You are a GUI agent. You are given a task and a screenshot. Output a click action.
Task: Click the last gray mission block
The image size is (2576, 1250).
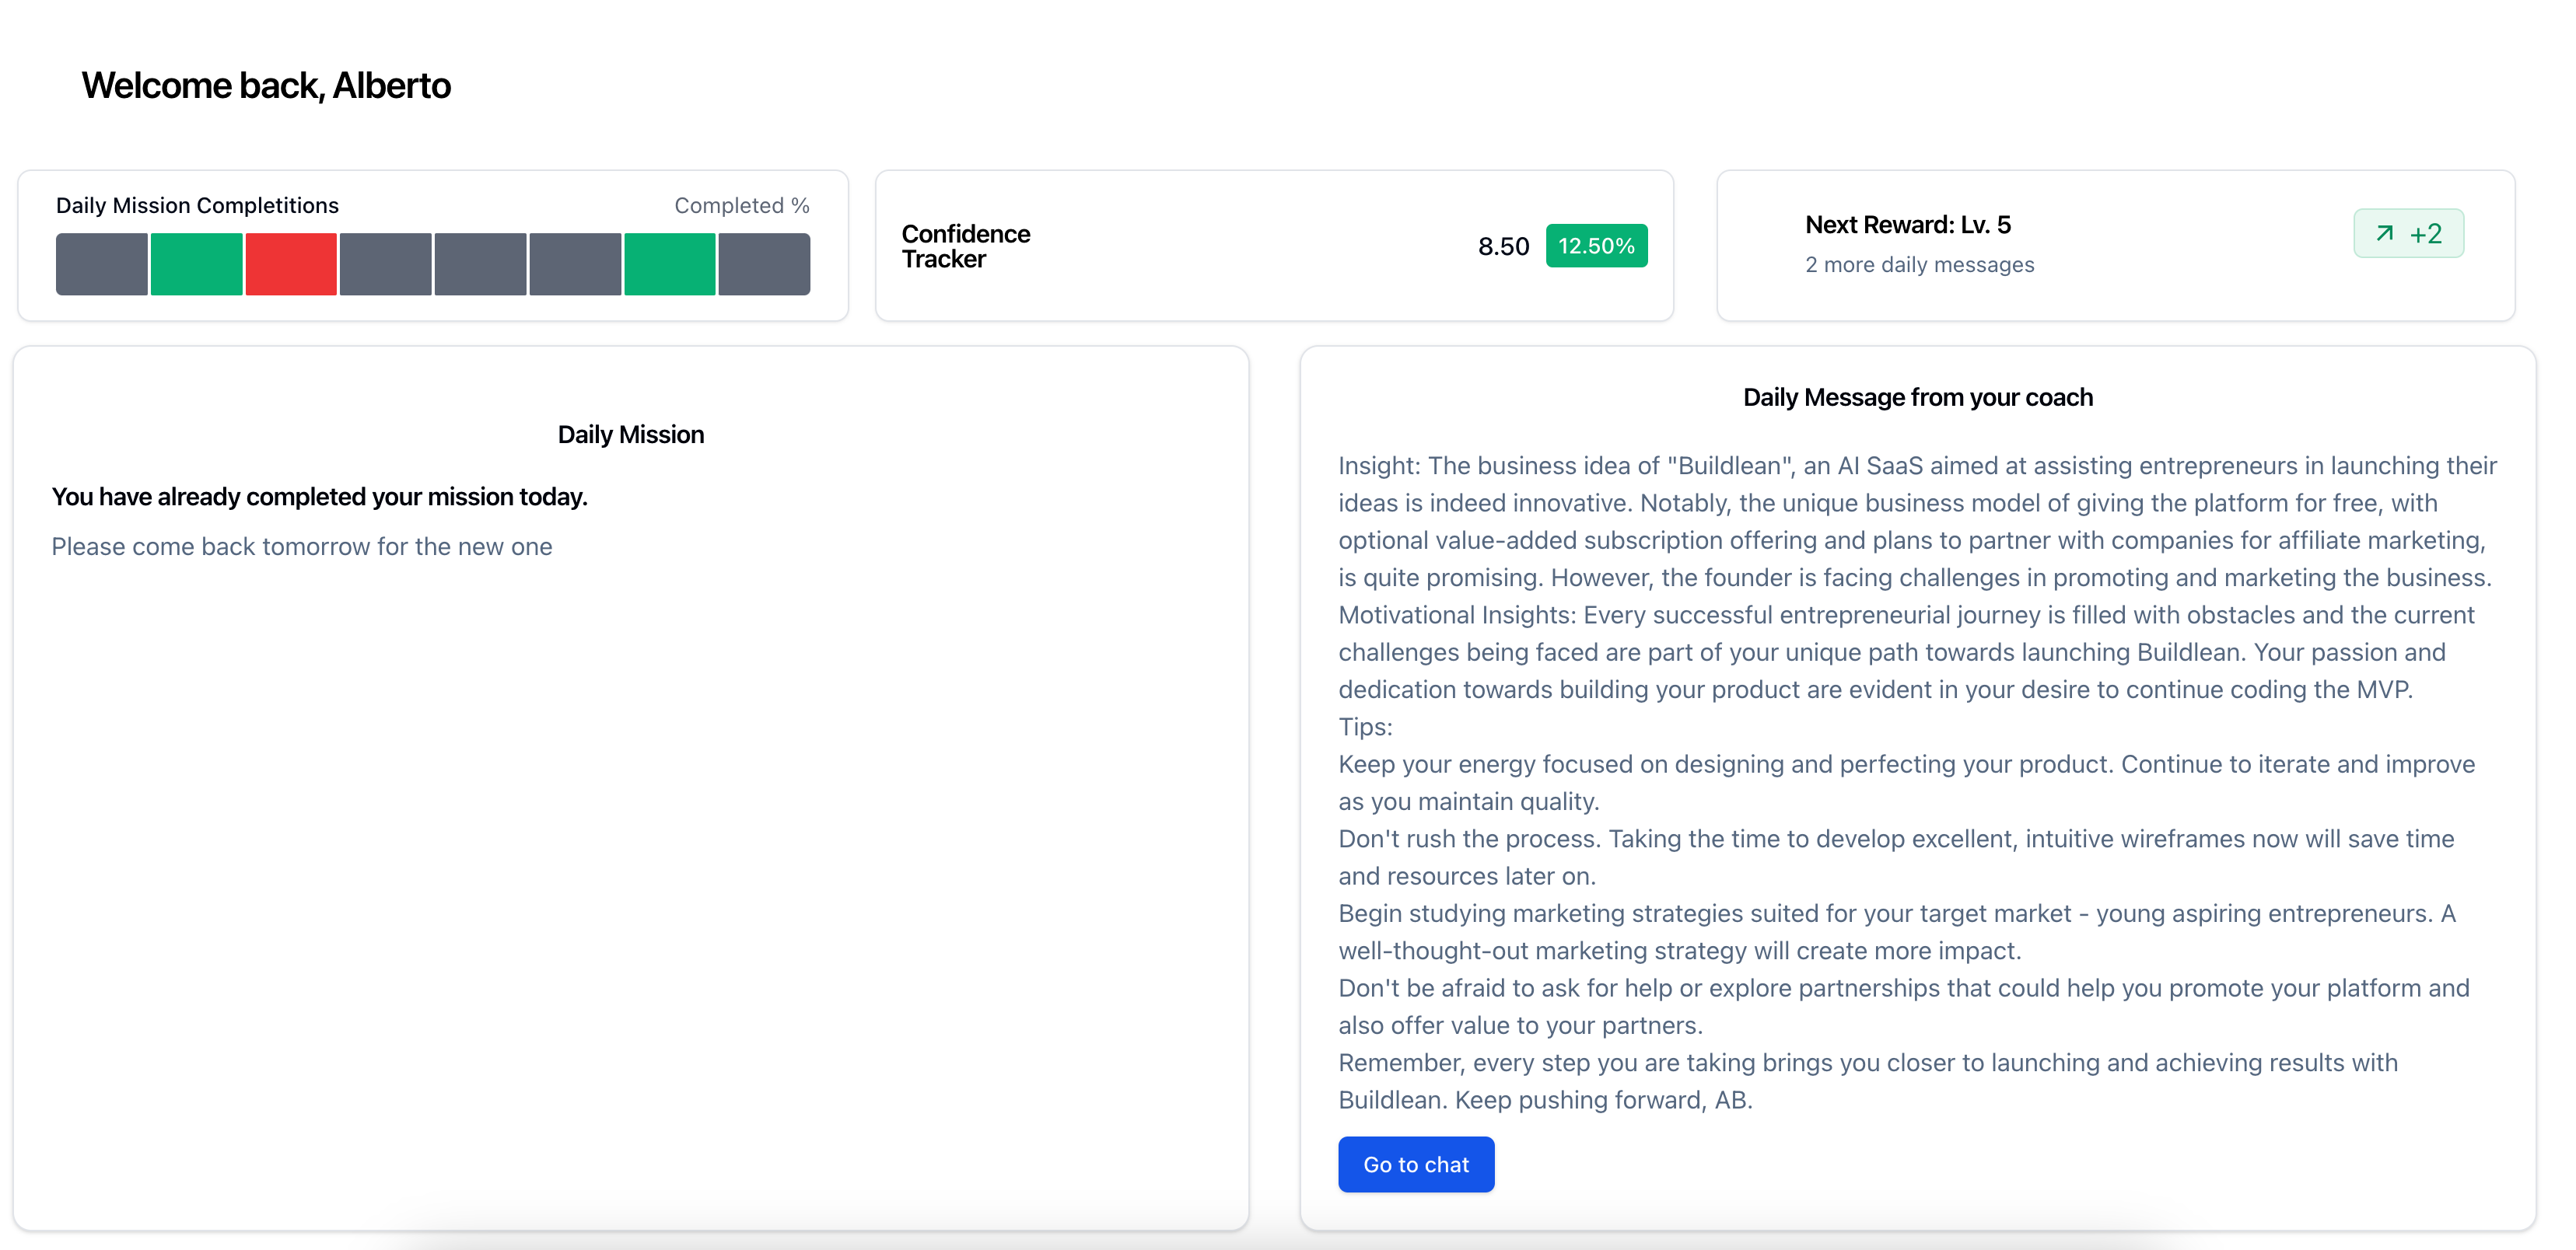pos(764,264)
